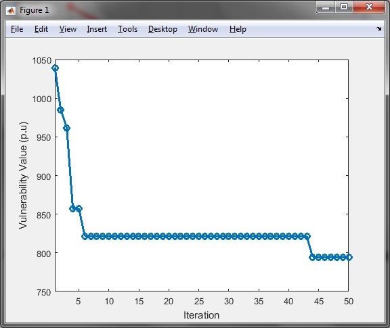Open the File menu

tap(17, 29)
